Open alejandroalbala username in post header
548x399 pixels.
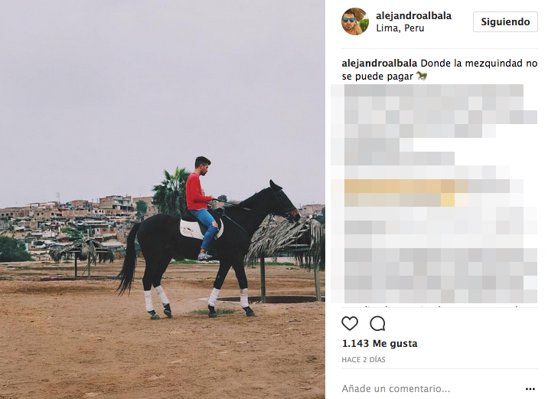click(x=413, y=16)
